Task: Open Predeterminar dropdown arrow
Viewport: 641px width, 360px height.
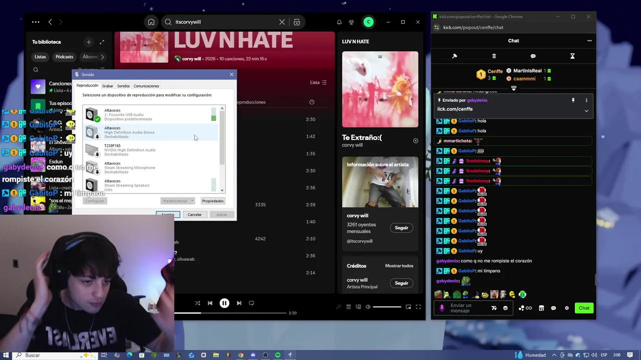Action: click(x=192, y=201)
